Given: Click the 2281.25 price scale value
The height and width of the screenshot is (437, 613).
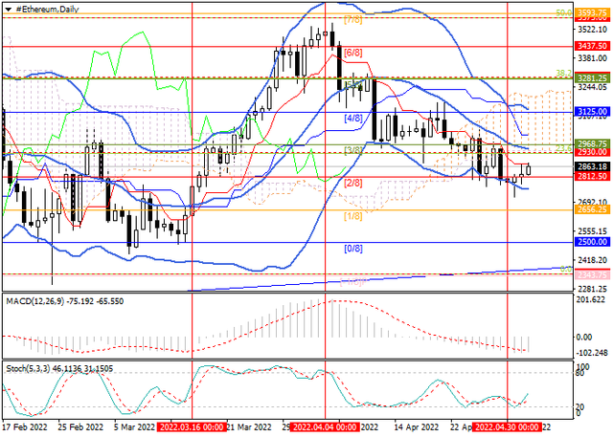Looking at the screenshot, I should pos(593,289).
